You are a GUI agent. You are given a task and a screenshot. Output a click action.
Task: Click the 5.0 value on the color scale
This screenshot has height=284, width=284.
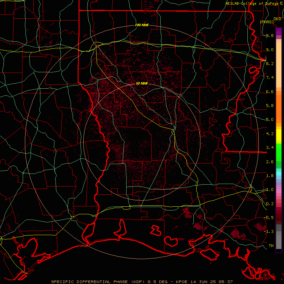(x=270, y=120)
